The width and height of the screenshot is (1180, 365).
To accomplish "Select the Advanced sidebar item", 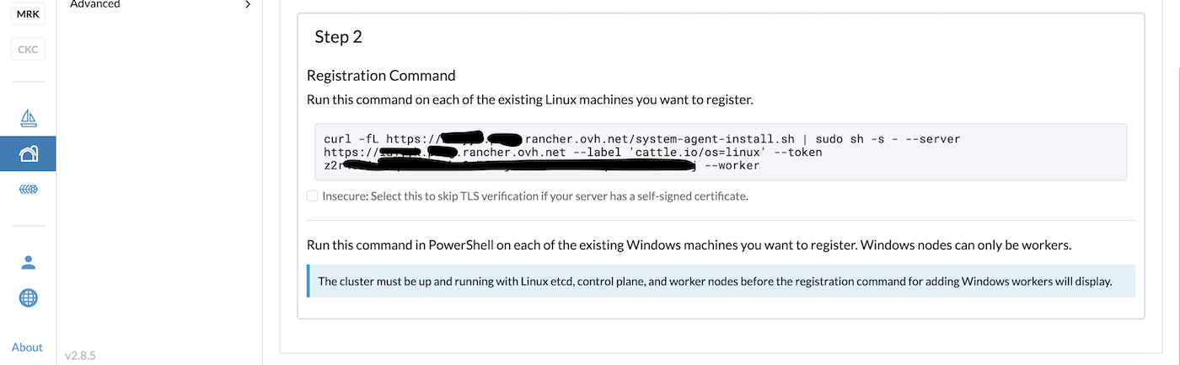I will pos(95,4).
